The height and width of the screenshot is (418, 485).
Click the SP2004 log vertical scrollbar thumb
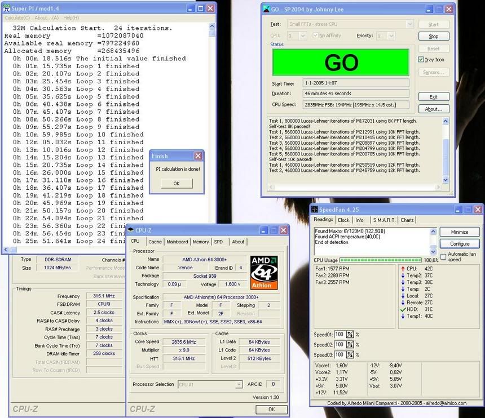coord(446,158)
